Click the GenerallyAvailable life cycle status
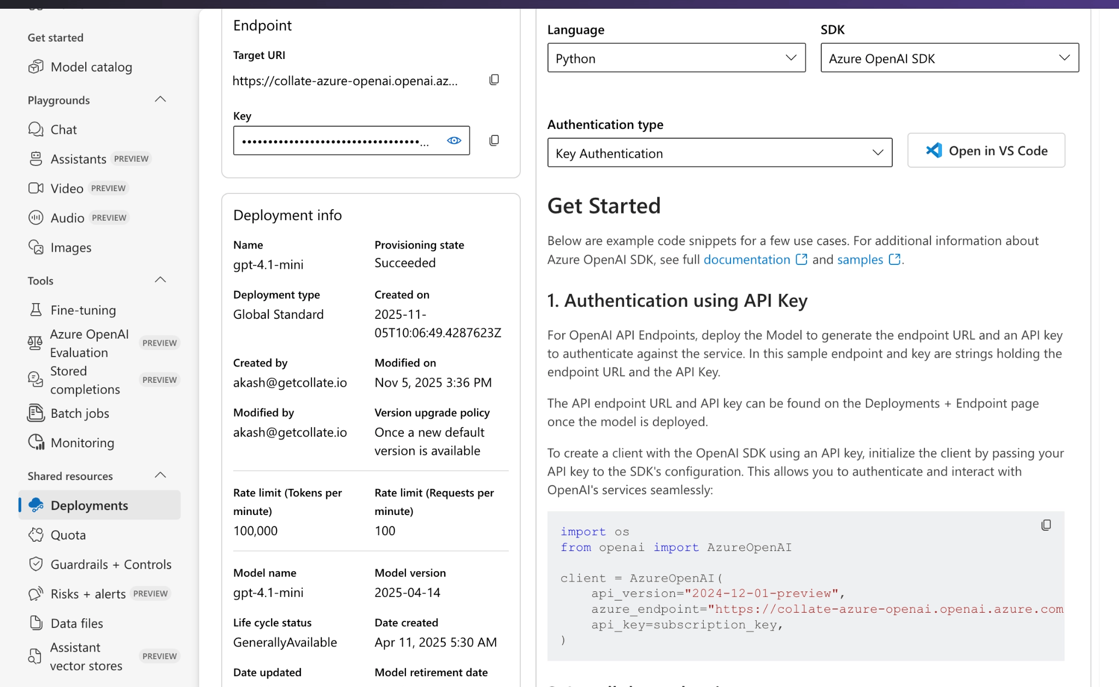This screenshot has height=687, width=1119. (285, 642)
